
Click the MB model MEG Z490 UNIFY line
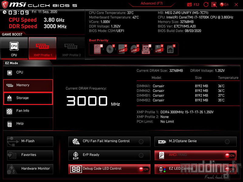(183, 13)
